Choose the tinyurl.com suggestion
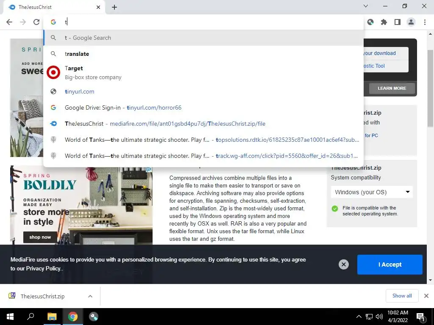 pos(203,91)
